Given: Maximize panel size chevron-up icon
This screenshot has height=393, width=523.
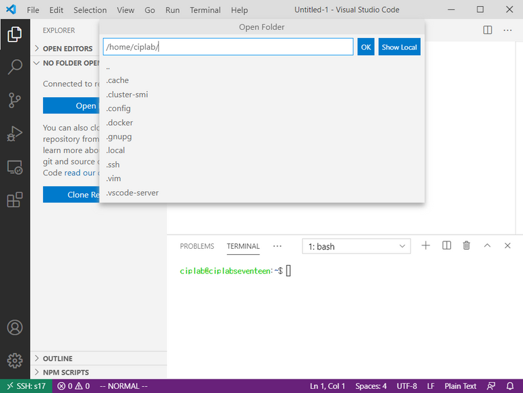Looking at the screenshot, I should pos(488,245).
